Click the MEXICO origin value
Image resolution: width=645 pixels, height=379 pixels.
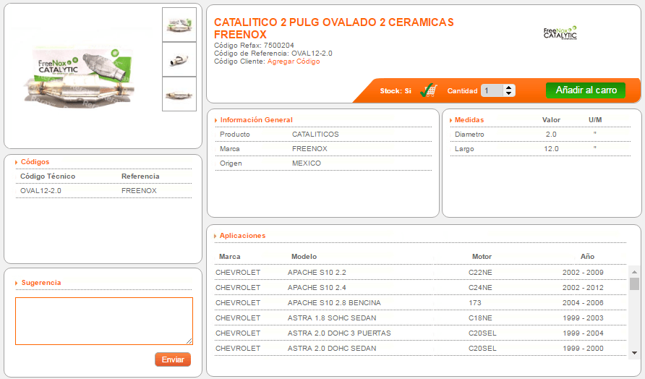pyautogui.click(x=307, y=163)
